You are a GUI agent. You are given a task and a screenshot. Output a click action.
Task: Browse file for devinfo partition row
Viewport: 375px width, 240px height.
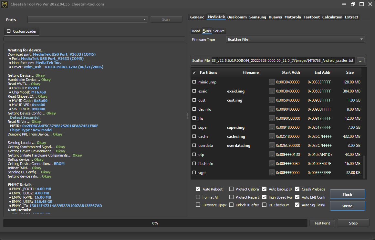pos(272,109)
